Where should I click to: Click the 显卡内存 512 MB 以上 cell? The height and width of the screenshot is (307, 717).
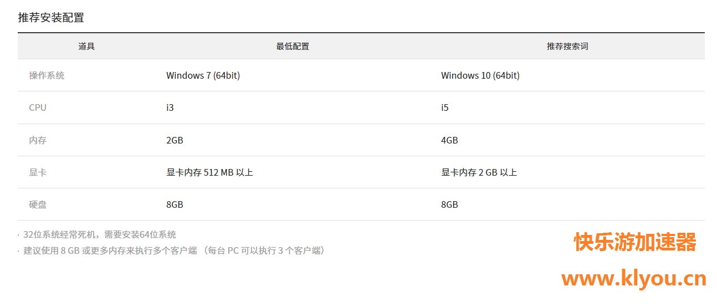pyautogui.click(x=209, y=172)
